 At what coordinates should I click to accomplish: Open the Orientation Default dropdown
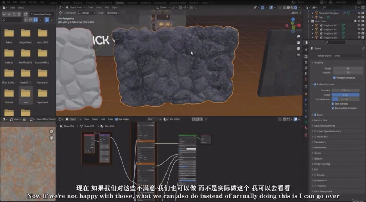pos(86,13)
